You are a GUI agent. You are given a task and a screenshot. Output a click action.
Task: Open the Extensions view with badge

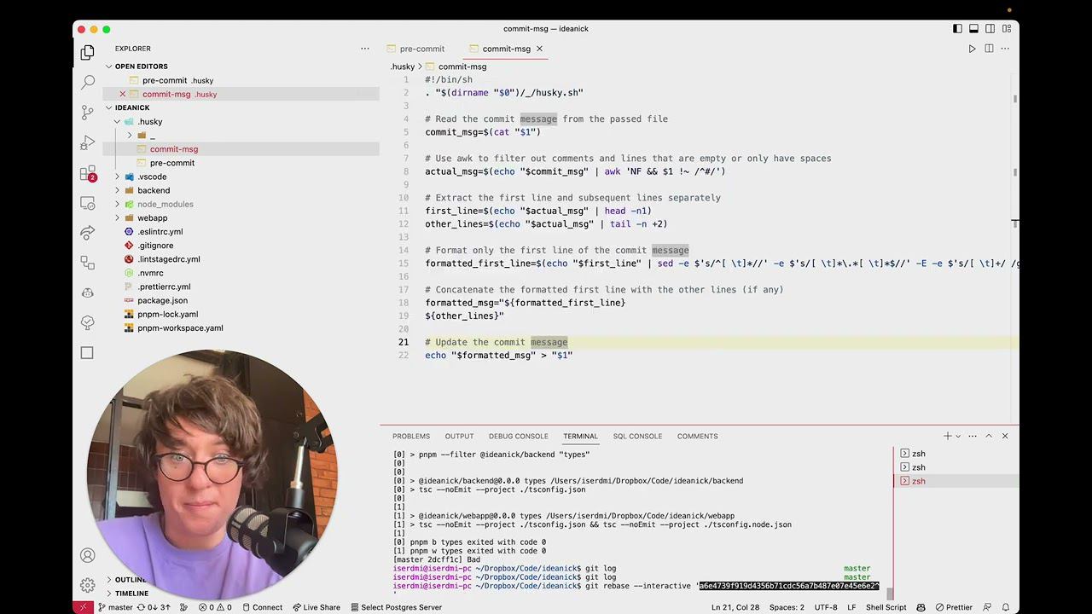87,173
